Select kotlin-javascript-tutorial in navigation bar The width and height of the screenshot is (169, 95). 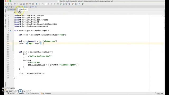pyautogui.click(x=14, y=7)
